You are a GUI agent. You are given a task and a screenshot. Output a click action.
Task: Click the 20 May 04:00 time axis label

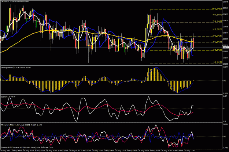point(143,151)
